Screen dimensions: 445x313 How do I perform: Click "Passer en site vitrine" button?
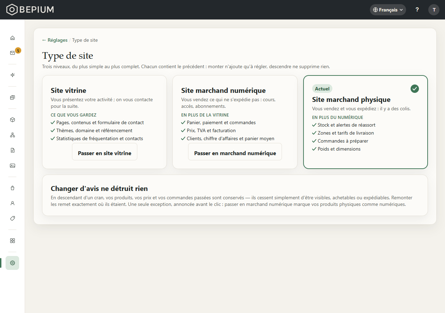105,152
